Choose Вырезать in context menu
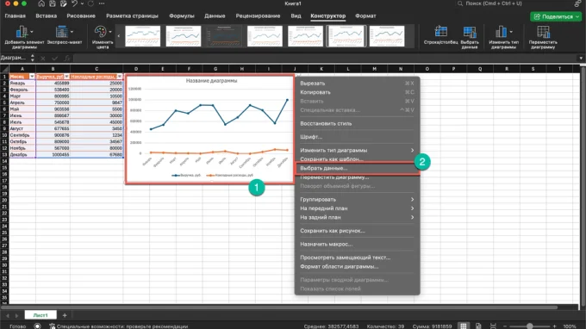This screenshot has width=586, height=329. point(357,84)
